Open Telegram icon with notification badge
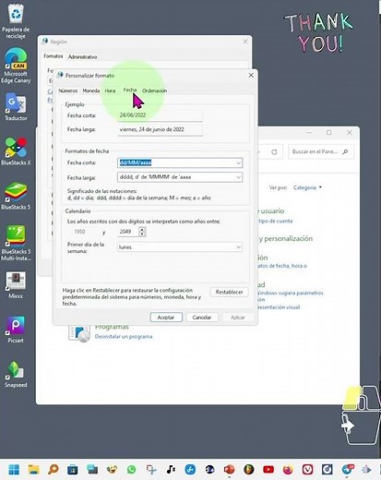 pyautogui.click(x=348, y=470)
